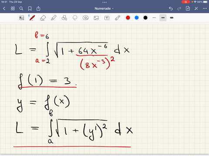The image size is (209, 156).
Task: Tap the three-dot multitasking control
Action: tap(104, 2)
